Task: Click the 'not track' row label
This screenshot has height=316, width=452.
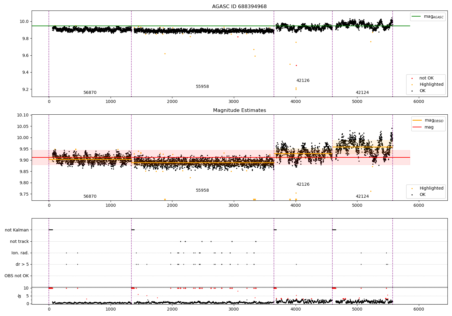Action: [19, 242]
